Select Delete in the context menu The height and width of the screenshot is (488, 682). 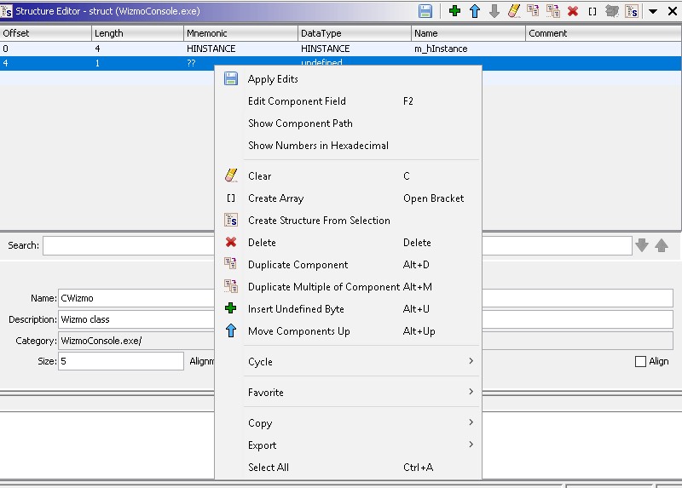pyautogui.click(x=348, y=243)
